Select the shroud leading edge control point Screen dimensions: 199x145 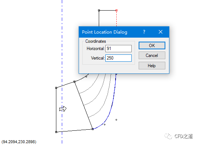pos(75,82)
